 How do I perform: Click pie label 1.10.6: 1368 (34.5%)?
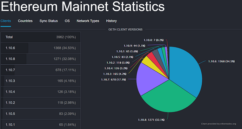point(221,61)
